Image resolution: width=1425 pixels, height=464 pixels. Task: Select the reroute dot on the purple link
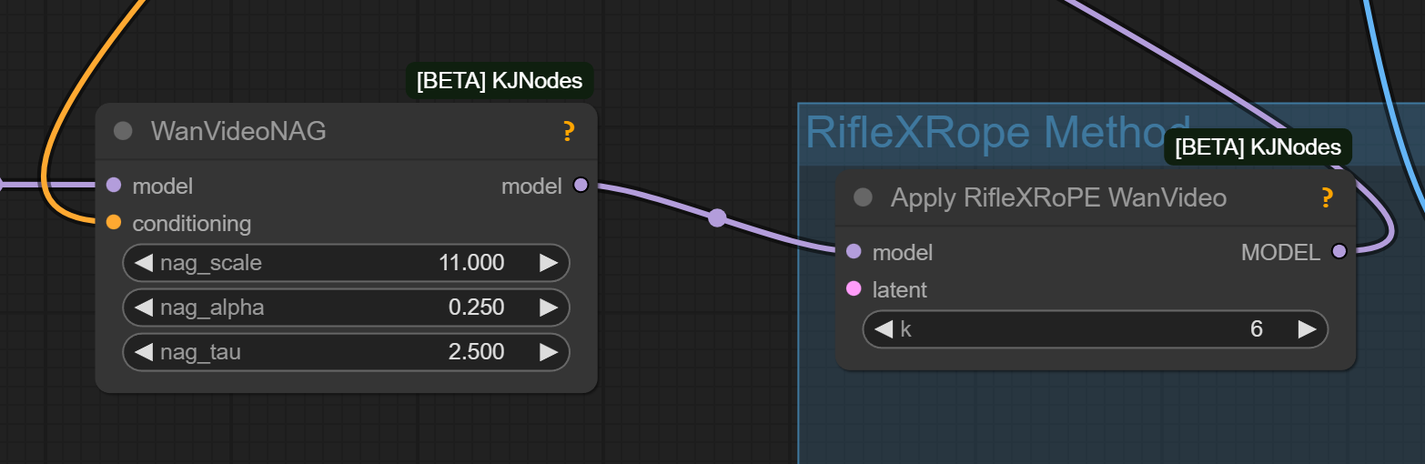pyautogui.click(x=717, y=217)
